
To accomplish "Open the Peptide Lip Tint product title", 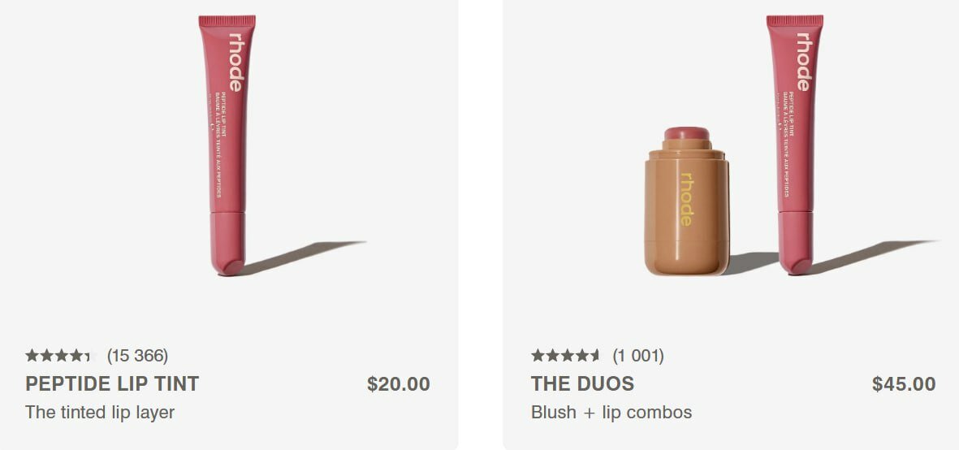I will click(112, 384).
